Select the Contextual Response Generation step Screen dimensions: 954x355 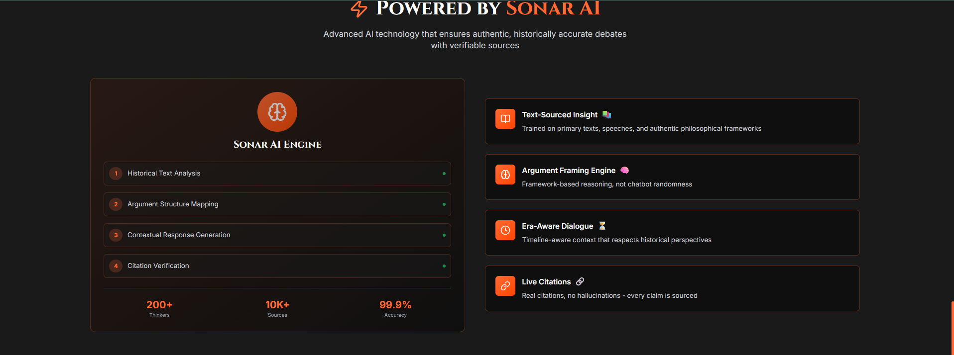(x=277, y=235)
